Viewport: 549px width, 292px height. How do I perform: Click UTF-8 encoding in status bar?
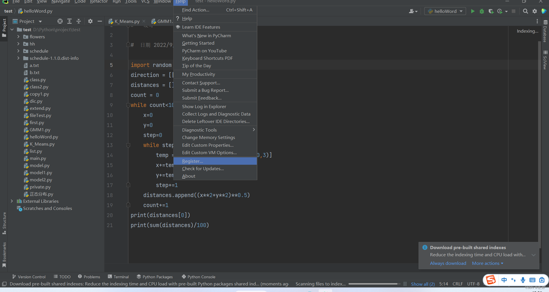tap(473, 284)
